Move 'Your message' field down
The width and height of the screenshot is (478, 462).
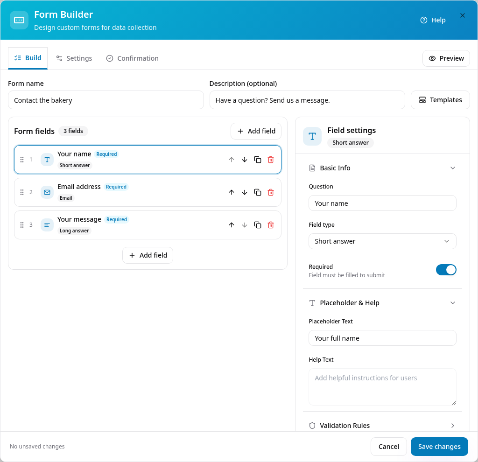coord(245,225)
